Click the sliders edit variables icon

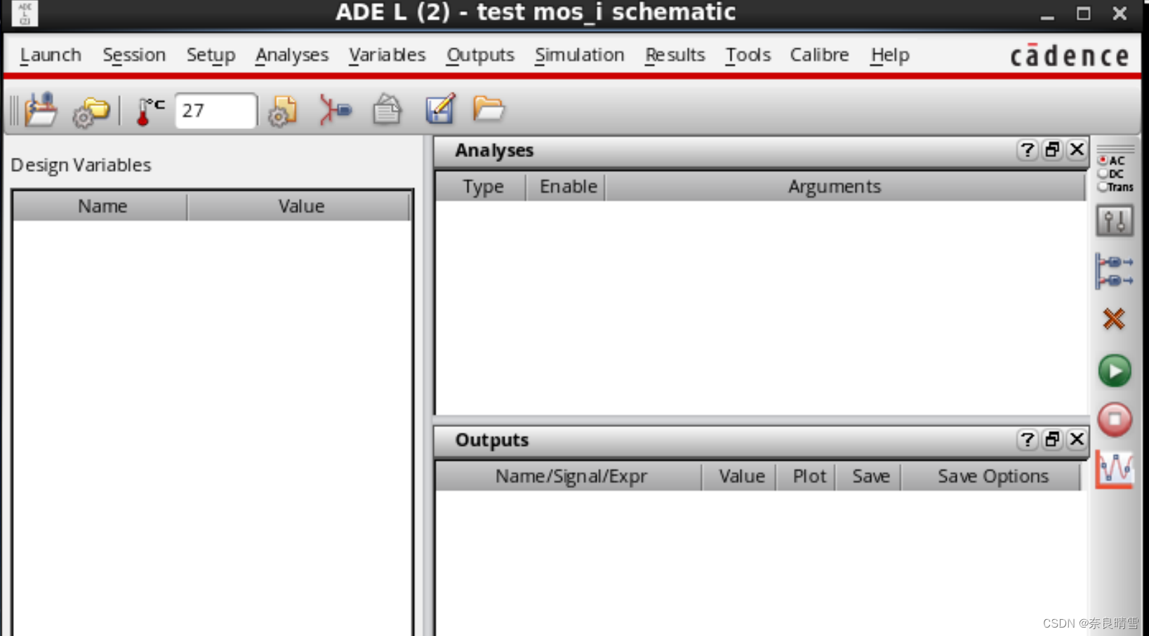point(1115,222)
